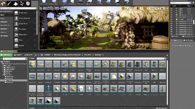Open camera speed setting in viewport
This screenshot has height=109, width=195.
click(x=162, y=8)
